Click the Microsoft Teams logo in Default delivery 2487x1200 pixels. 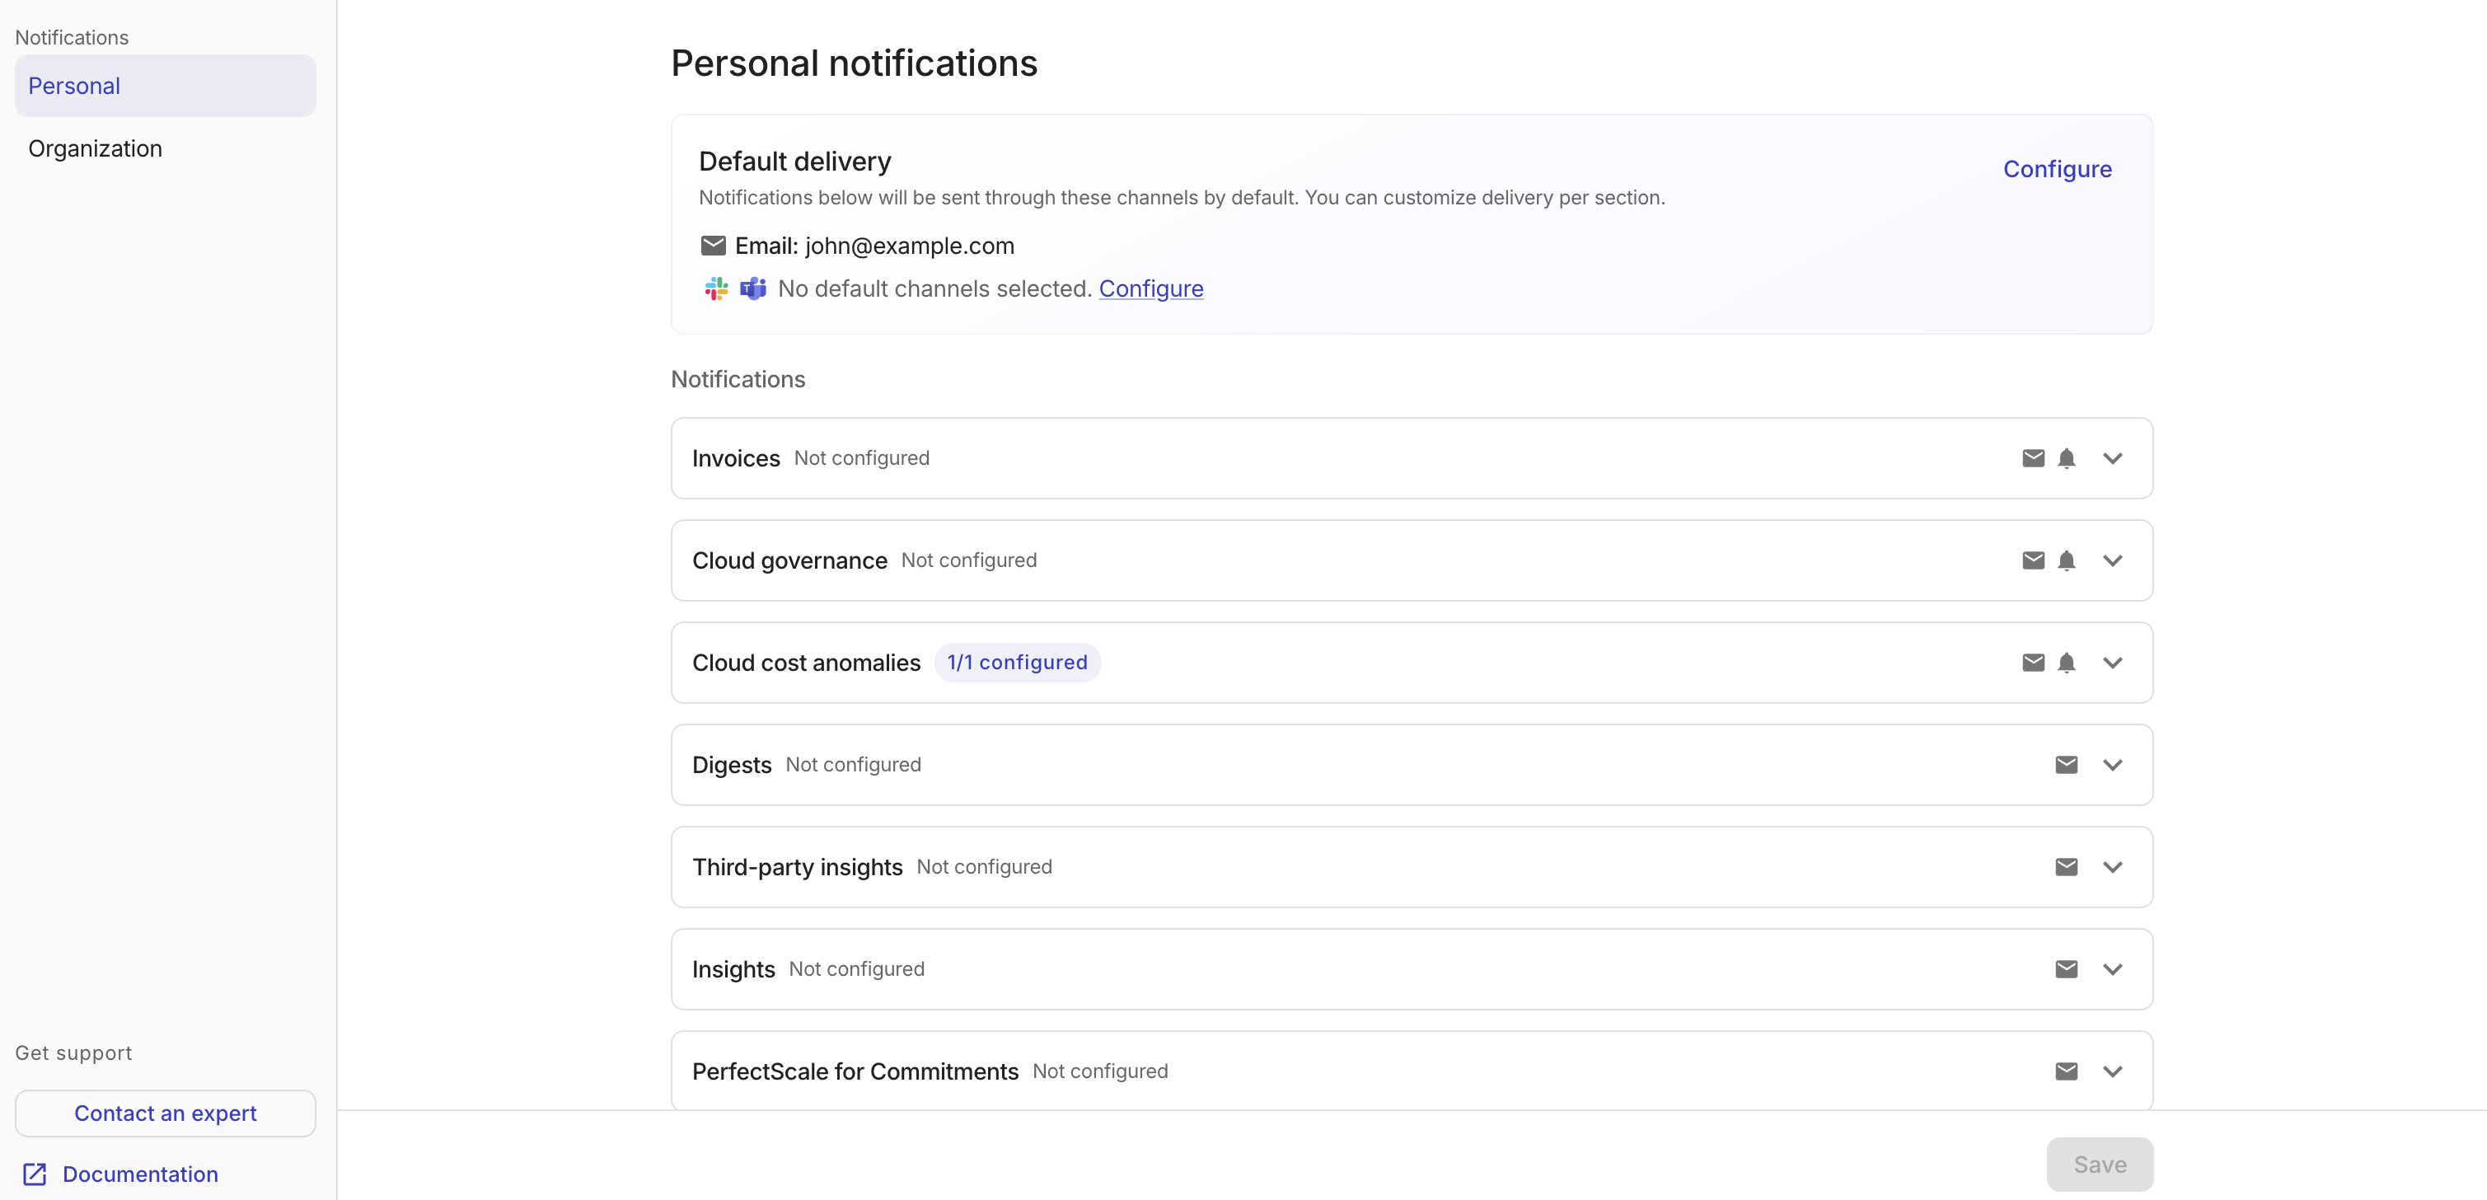pos(753,288)
